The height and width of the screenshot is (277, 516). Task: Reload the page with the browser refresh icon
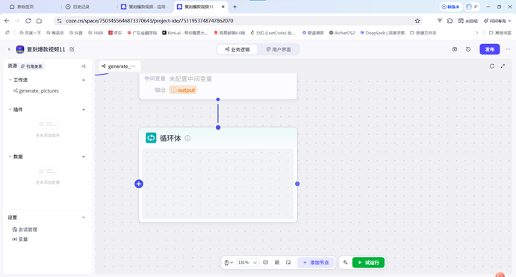pos(28,21)
